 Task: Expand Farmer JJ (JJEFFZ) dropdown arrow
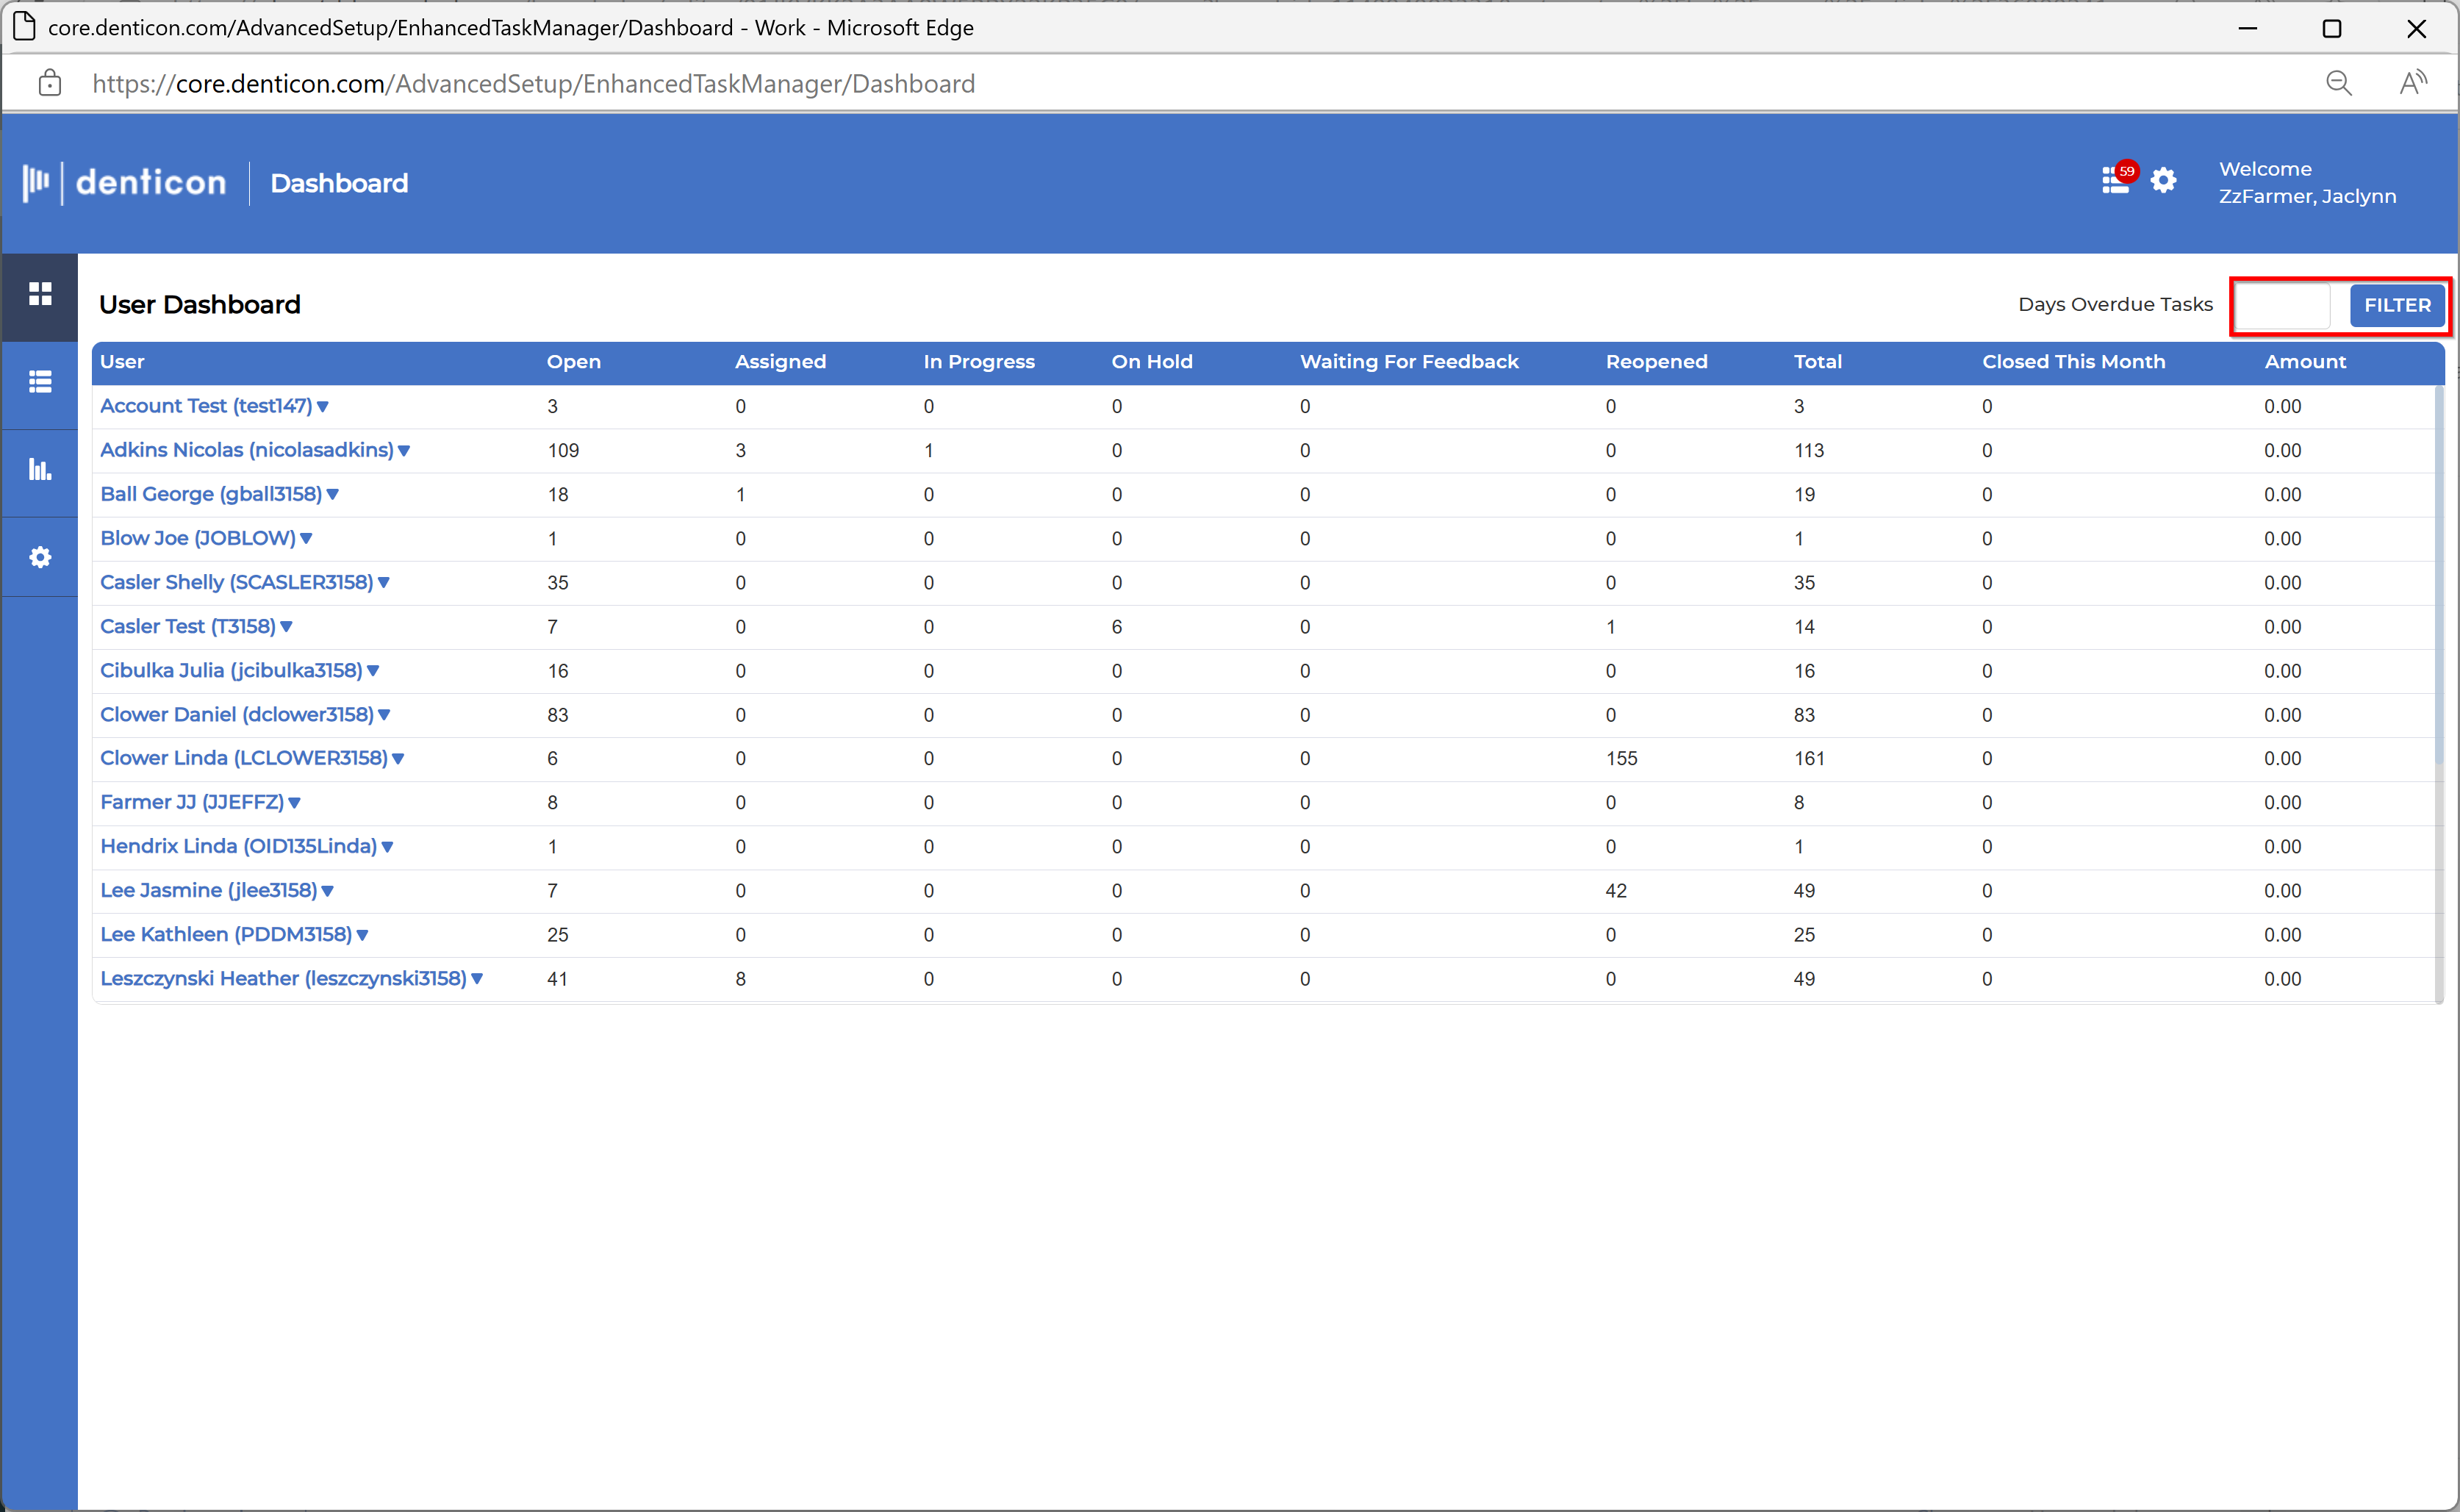pyautogui.click(x=295, y=803)
